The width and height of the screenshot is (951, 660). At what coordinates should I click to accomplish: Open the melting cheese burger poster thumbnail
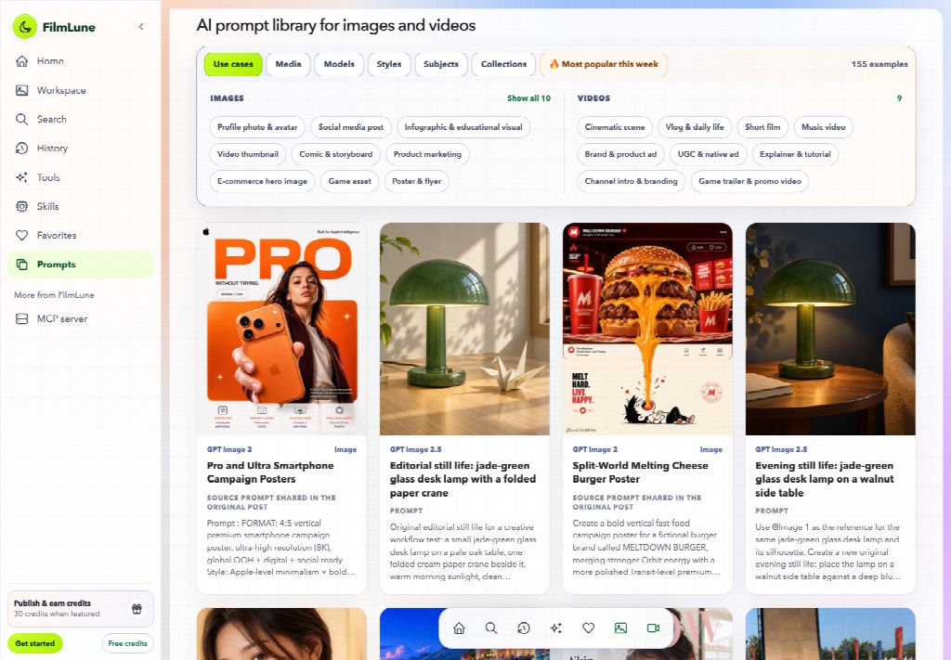(x=647, y=330)
